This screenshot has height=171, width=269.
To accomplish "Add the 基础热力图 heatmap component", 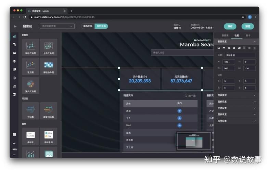I will point(49,66).
